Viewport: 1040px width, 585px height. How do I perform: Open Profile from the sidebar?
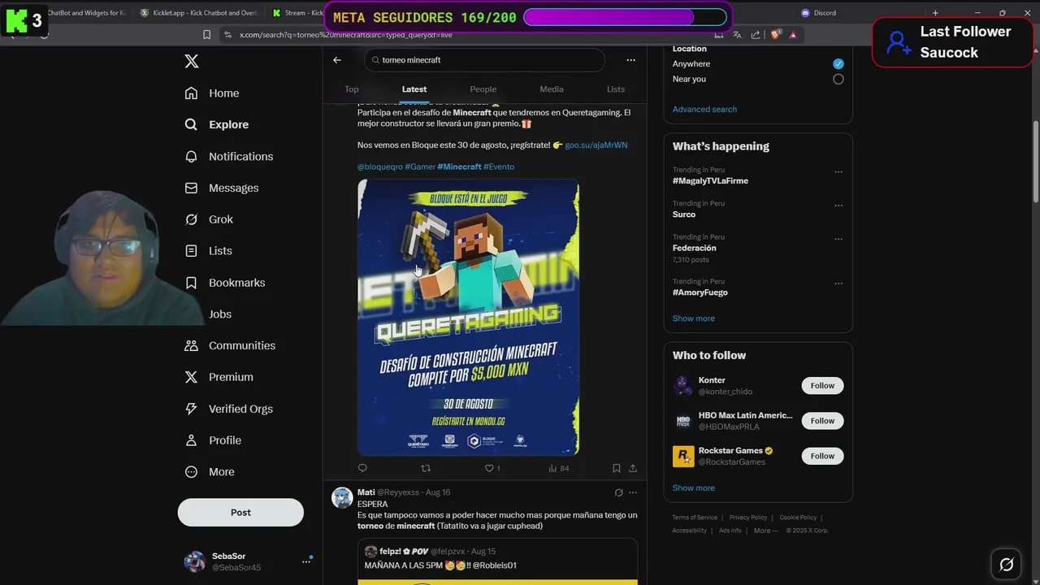pyautogui.click(x=213, y=440)
